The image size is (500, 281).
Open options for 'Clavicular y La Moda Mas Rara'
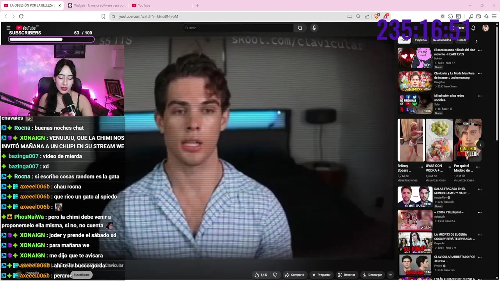(x=480, y=74)
